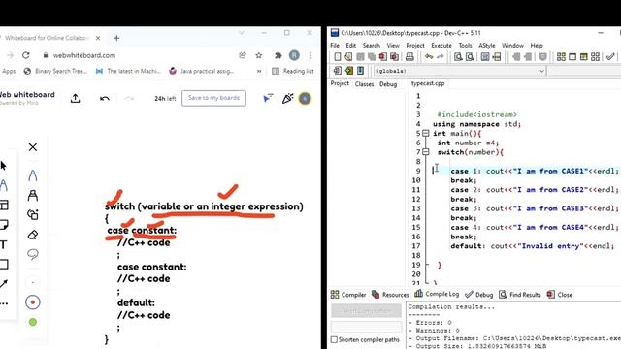Switch to Classes tab in Dev-C++ sidebar
The image size is (621, 349).
pyautogui.click(x=364, y=84)
